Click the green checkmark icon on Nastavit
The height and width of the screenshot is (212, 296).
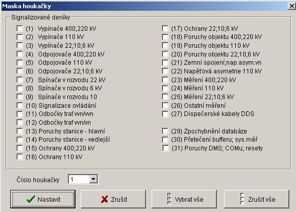pyautogui.click(x=31, y=199)
